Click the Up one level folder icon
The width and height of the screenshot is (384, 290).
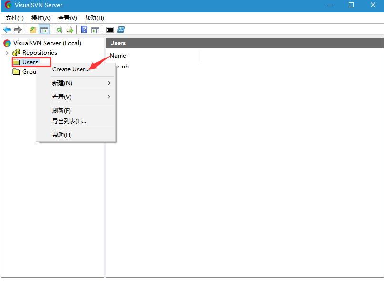point(33,30)
